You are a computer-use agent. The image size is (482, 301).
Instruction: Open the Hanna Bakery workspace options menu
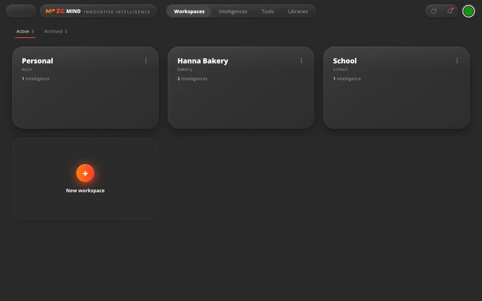coord(301,61)
